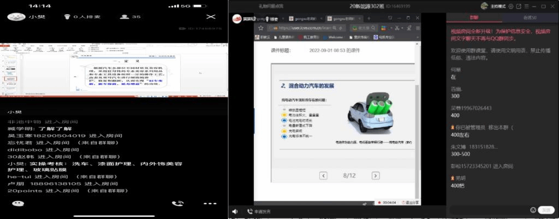Open the 机工教育 bookmark
This screenshot has width=559, height=219.
tap(309, 37)
